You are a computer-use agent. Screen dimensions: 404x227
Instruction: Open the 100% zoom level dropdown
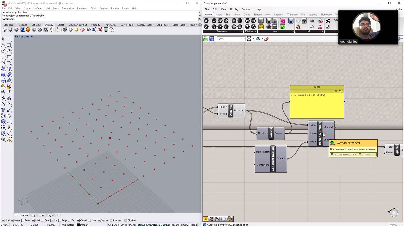pos(243,39)
